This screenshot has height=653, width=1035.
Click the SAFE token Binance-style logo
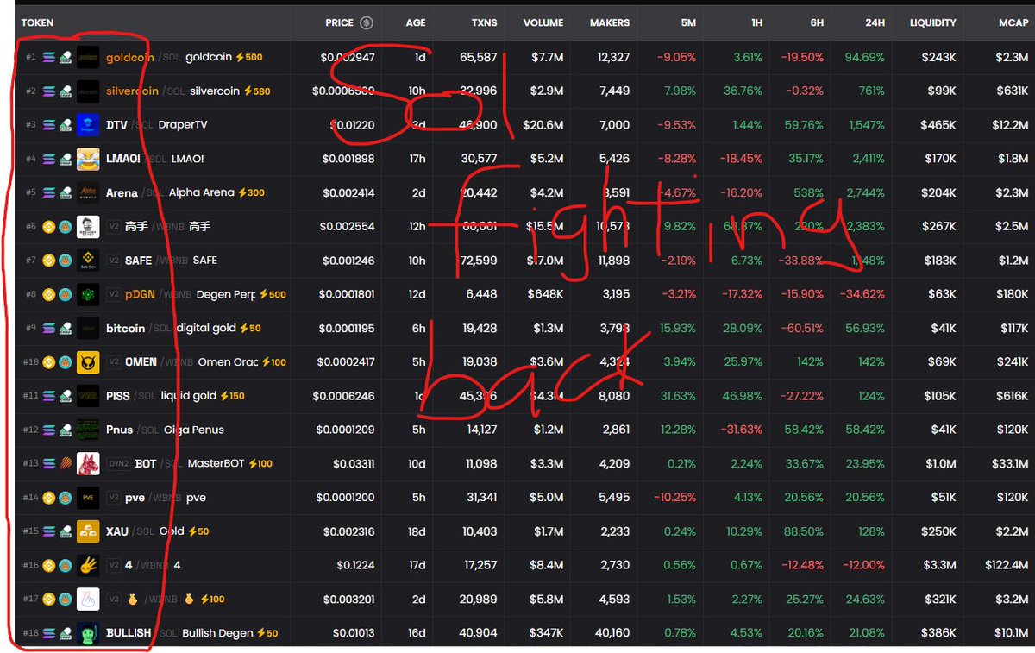pos(88,261)
